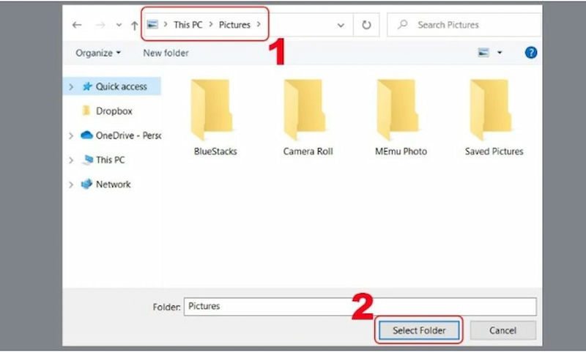Open the BlueStacks folder
586x353 pixels.
click(x=215, y=117)
